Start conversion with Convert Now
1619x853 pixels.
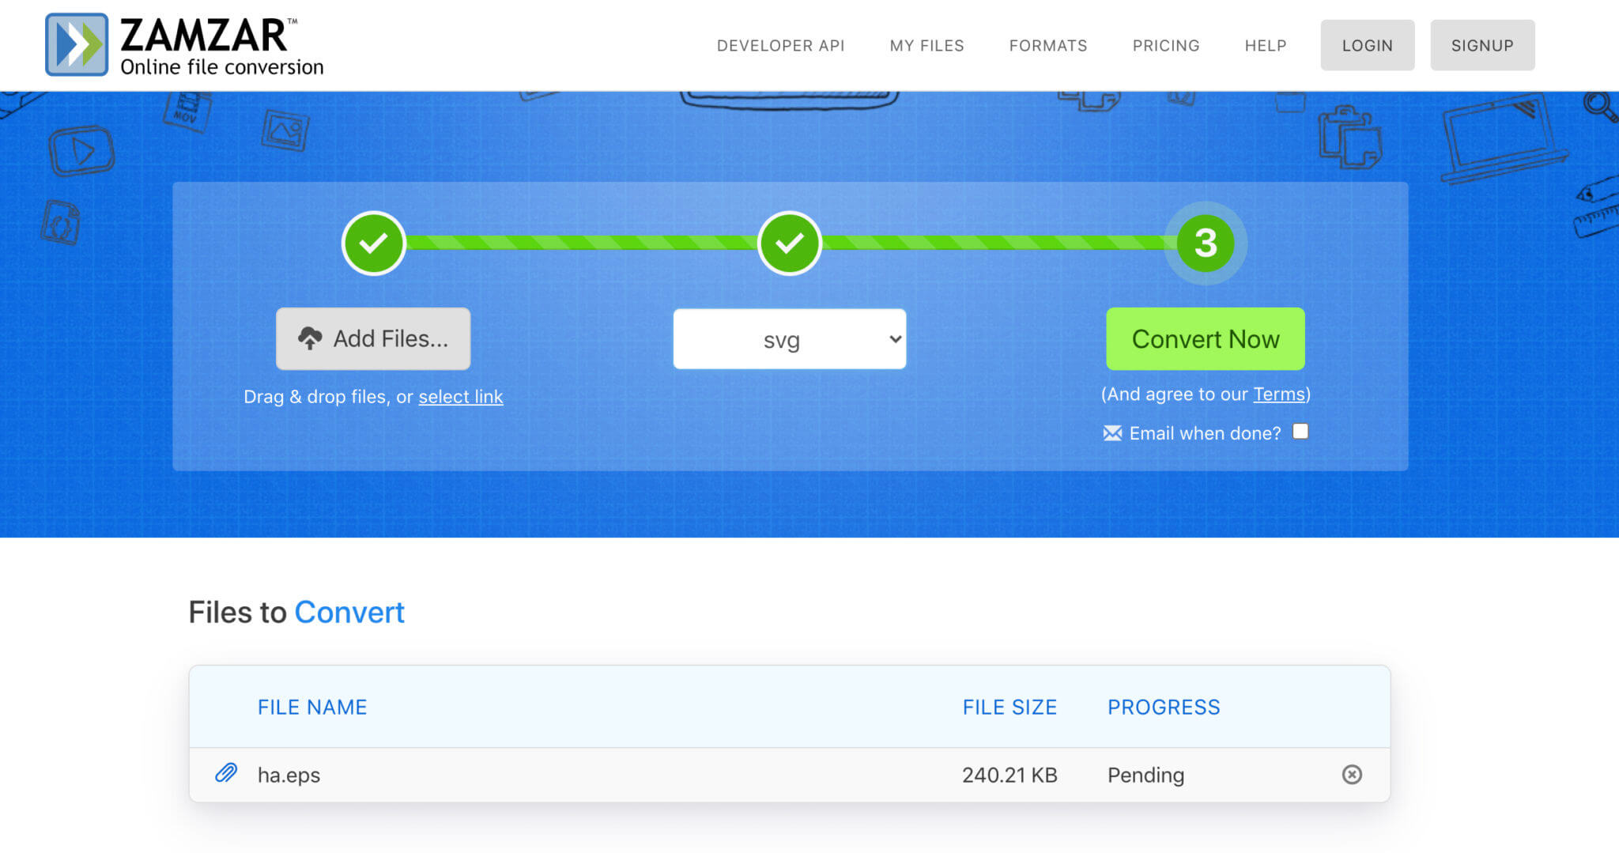[x=1205, y=338]
